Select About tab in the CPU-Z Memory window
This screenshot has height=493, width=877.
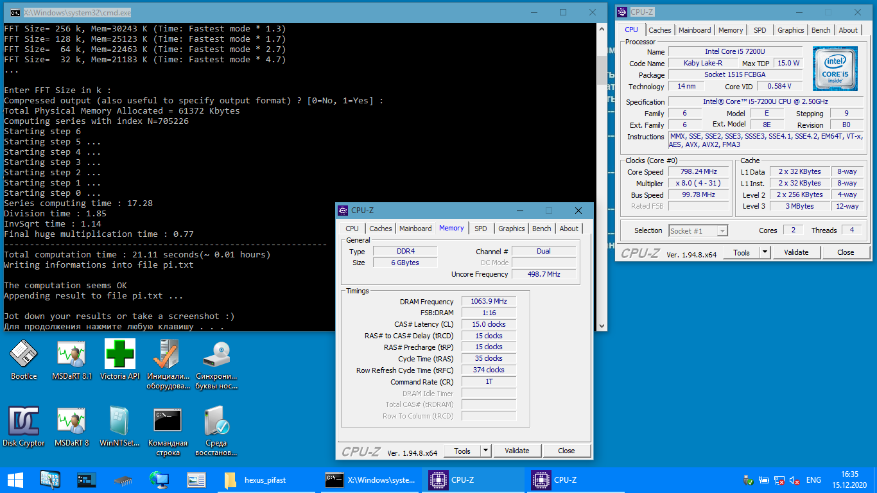coord(569,229)
